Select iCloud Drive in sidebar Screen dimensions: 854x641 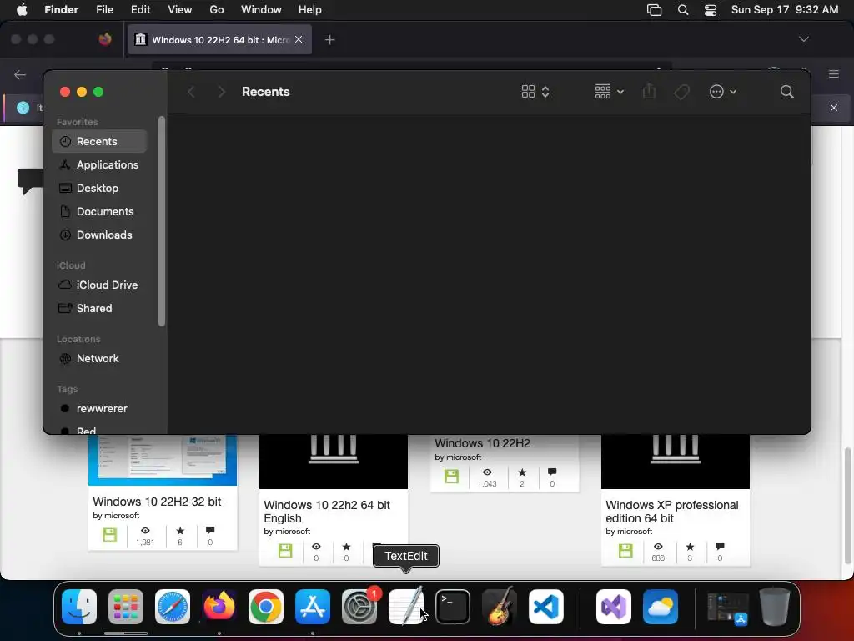tap(100, 285)
